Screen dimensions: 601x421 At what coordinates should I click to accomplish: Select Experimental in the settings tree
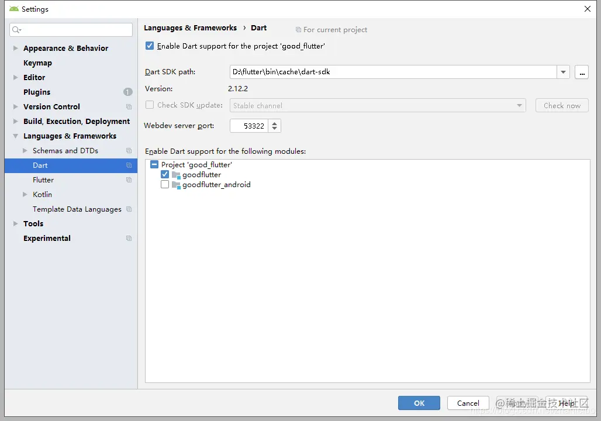[47, 239]
